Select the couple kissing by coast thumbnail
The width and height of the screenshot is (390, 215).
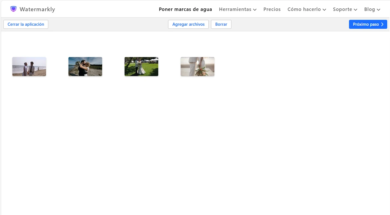pyautogui.click(x=85, y=67)
